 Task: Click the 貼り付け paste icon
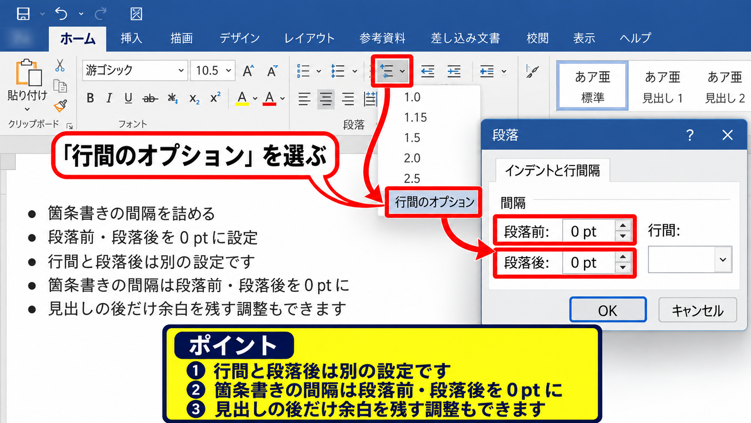click(28, 72)
